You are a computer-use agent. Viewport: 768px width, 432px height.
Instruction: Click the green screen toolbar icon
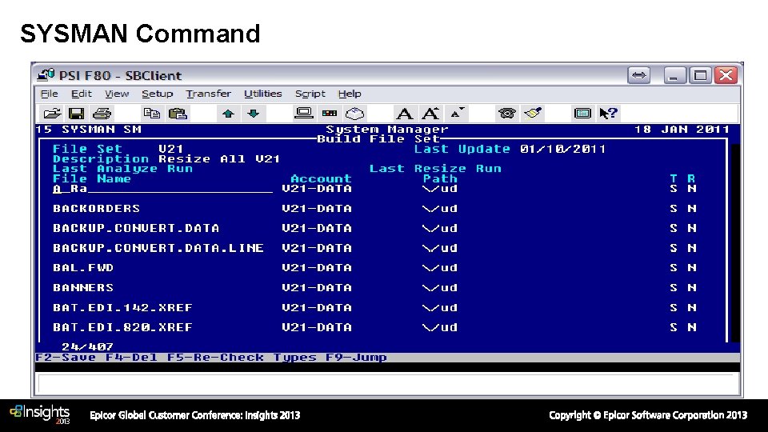[582, 114]
